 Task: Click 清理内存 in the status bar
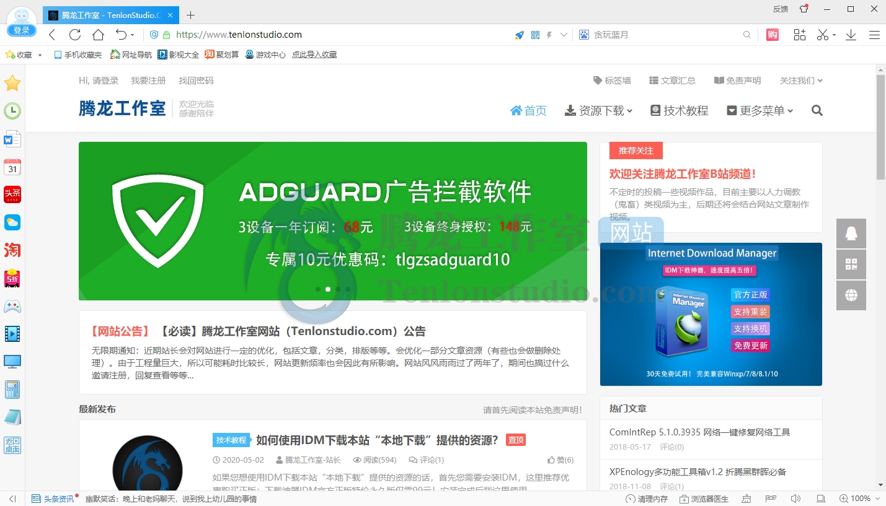647,499
